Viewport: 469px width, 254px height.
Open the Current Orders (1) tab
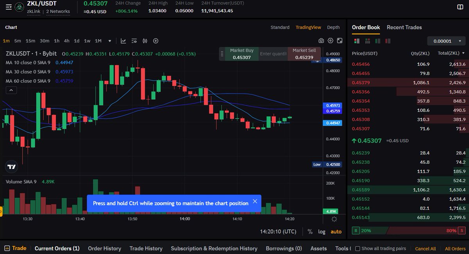coord(57,248)
